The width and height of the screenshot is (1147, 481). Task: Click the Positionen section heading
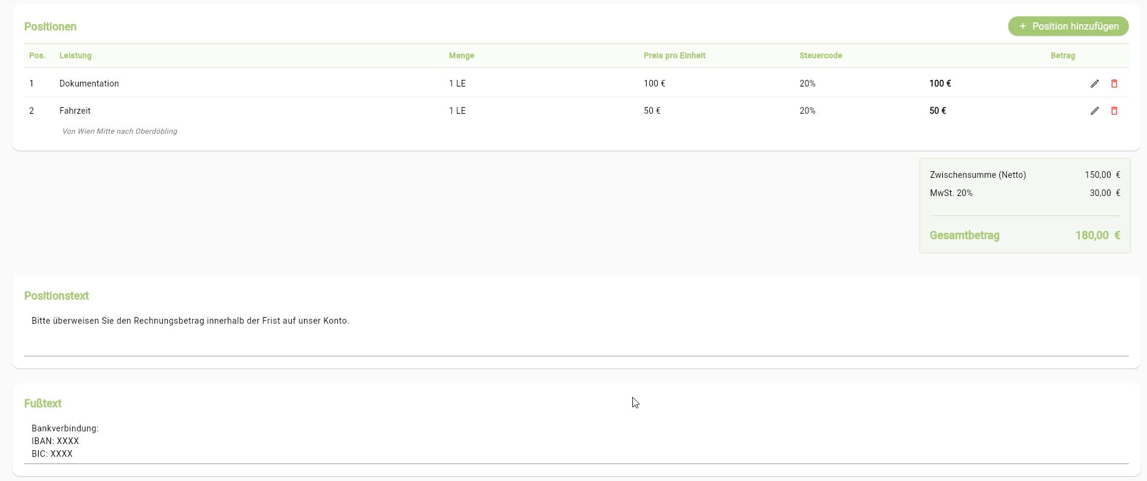(50, 27)
